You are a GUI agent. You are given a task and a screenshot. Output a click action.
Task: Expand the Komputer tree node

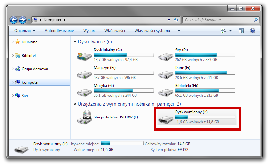(13, 82)
